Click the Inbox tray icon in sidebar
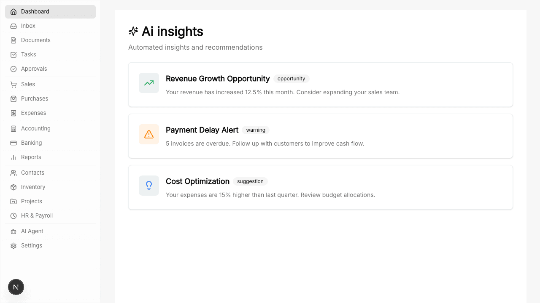The height and width of the screenshot is (303, 540). pyautogui.click(x=13, y=26)
